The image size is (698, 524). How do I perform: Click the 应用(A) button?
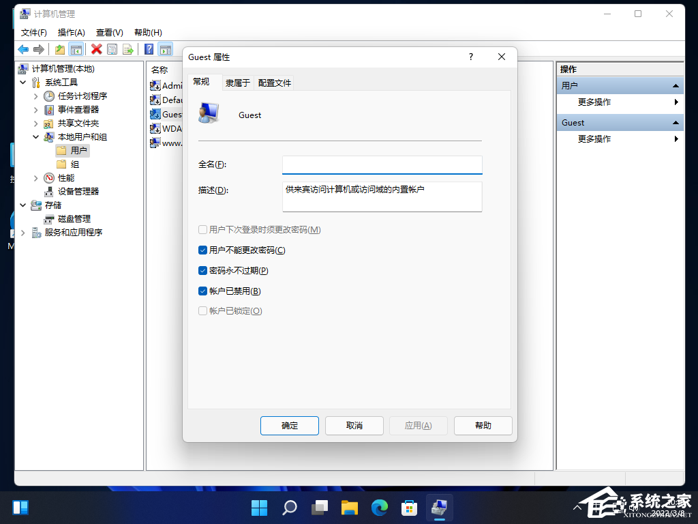click(x=418, y=425)
